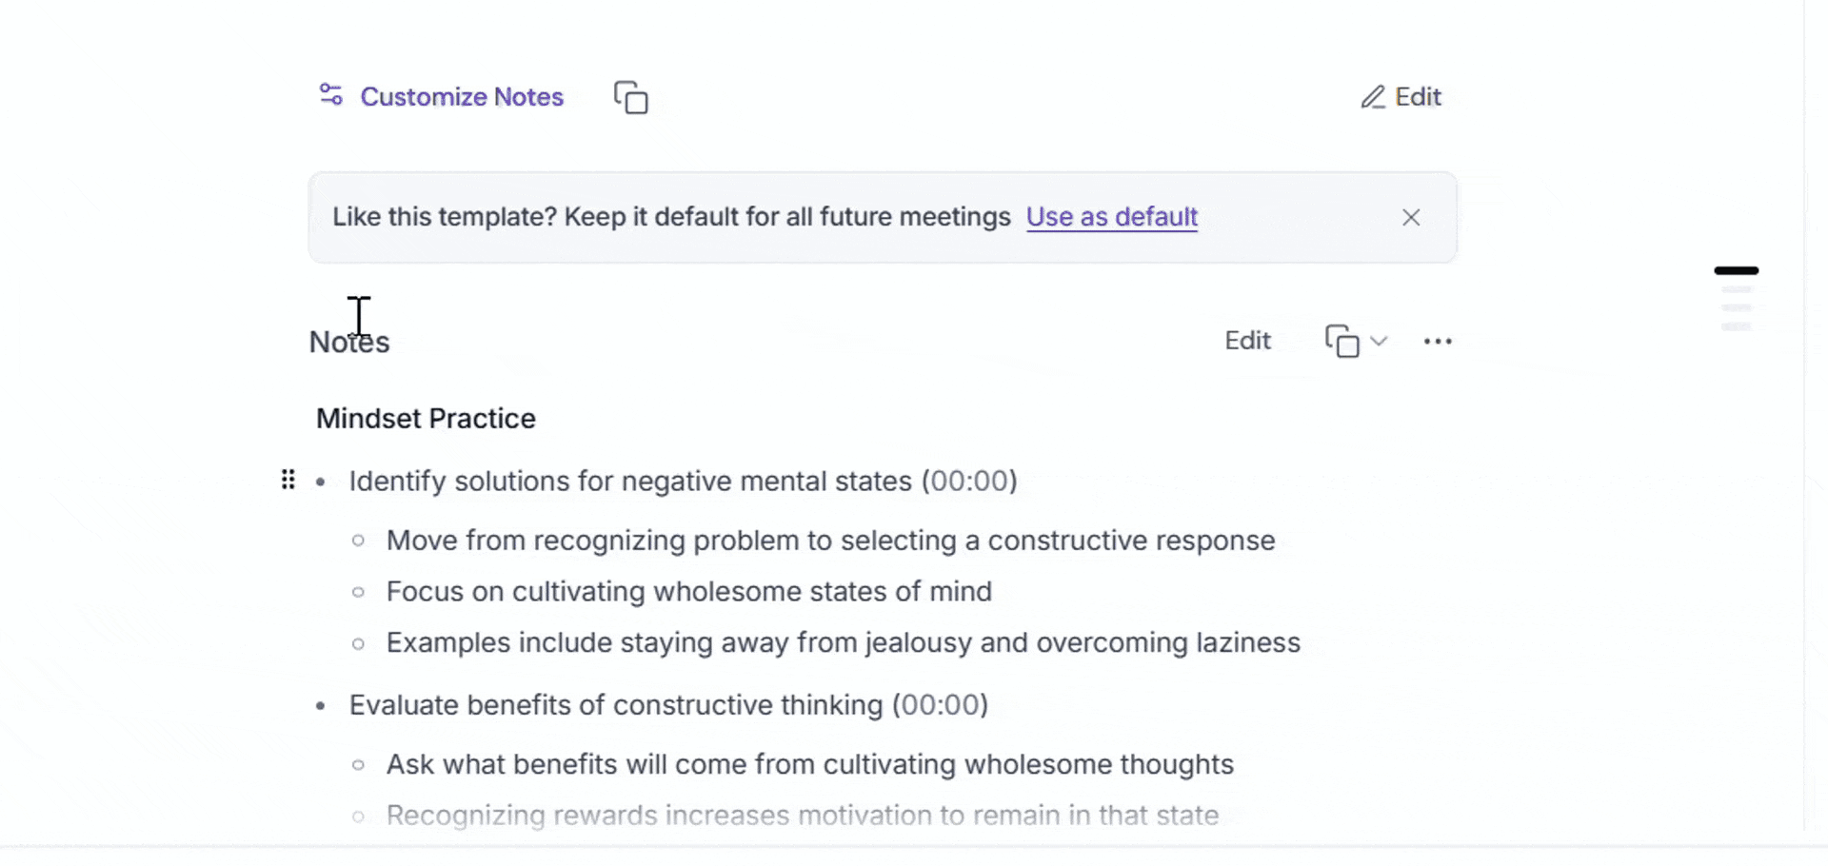The image size is (1828, 866).
Task: Click the 00:00 timestamp after negative mental states
Action: (969, 482)
